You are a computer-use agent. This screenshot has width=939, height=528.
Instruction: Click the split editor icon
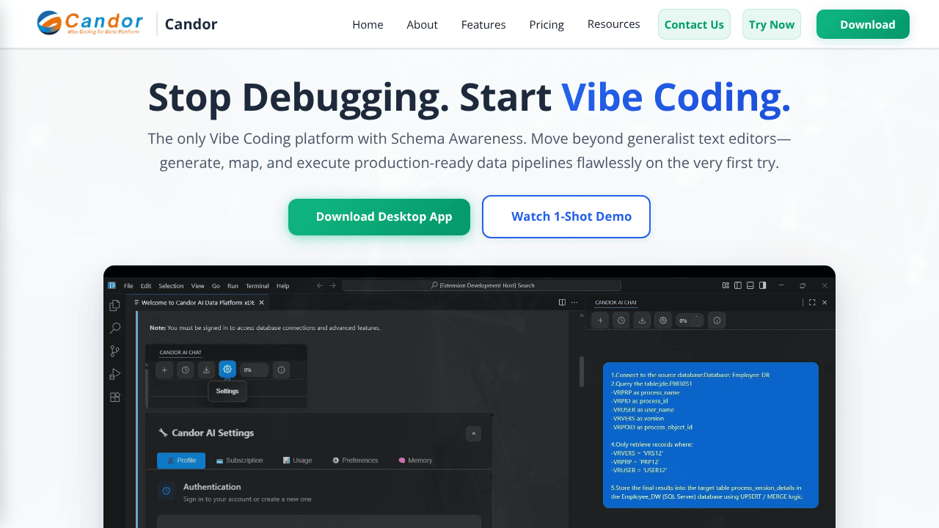562,302
